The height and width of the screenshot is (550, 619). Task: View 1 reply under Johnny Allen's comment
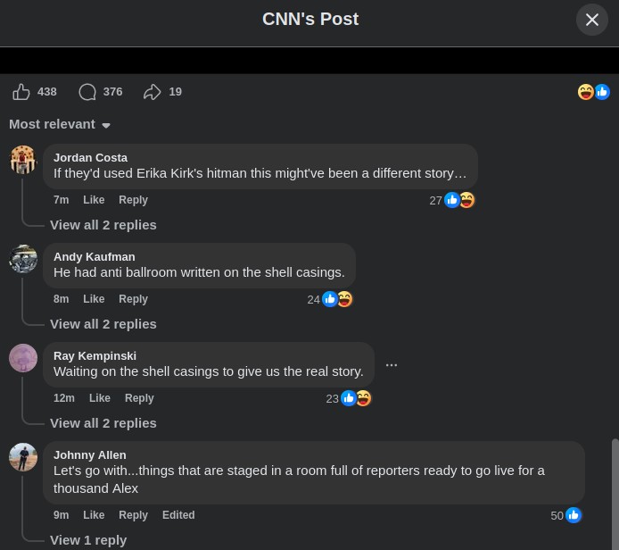click(88, 540)
